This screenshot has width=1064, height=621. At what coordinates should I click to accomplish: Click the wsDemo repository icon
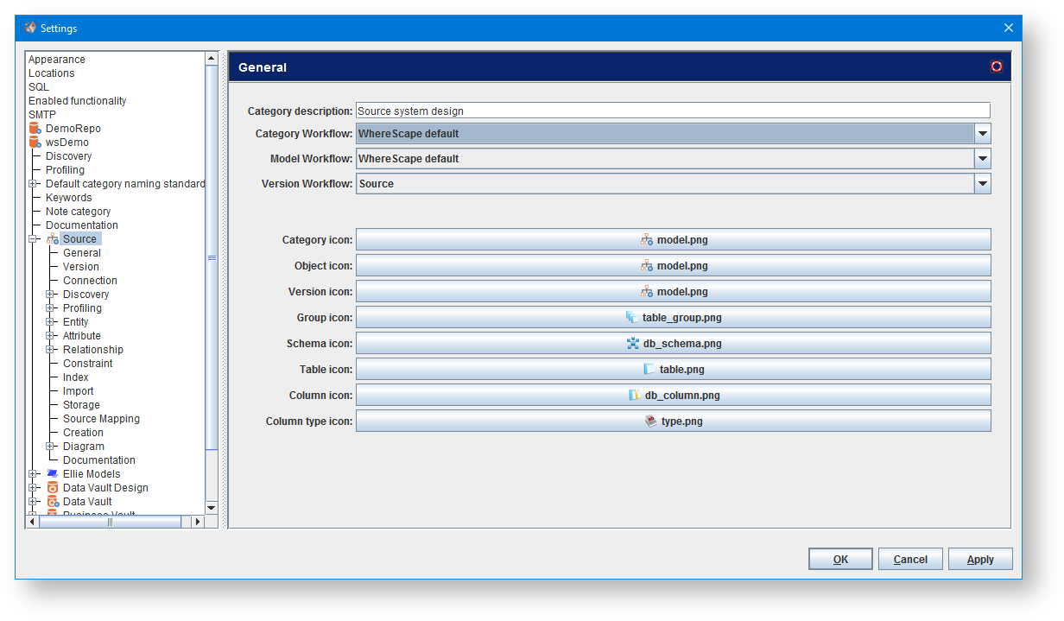pos(35,143)
